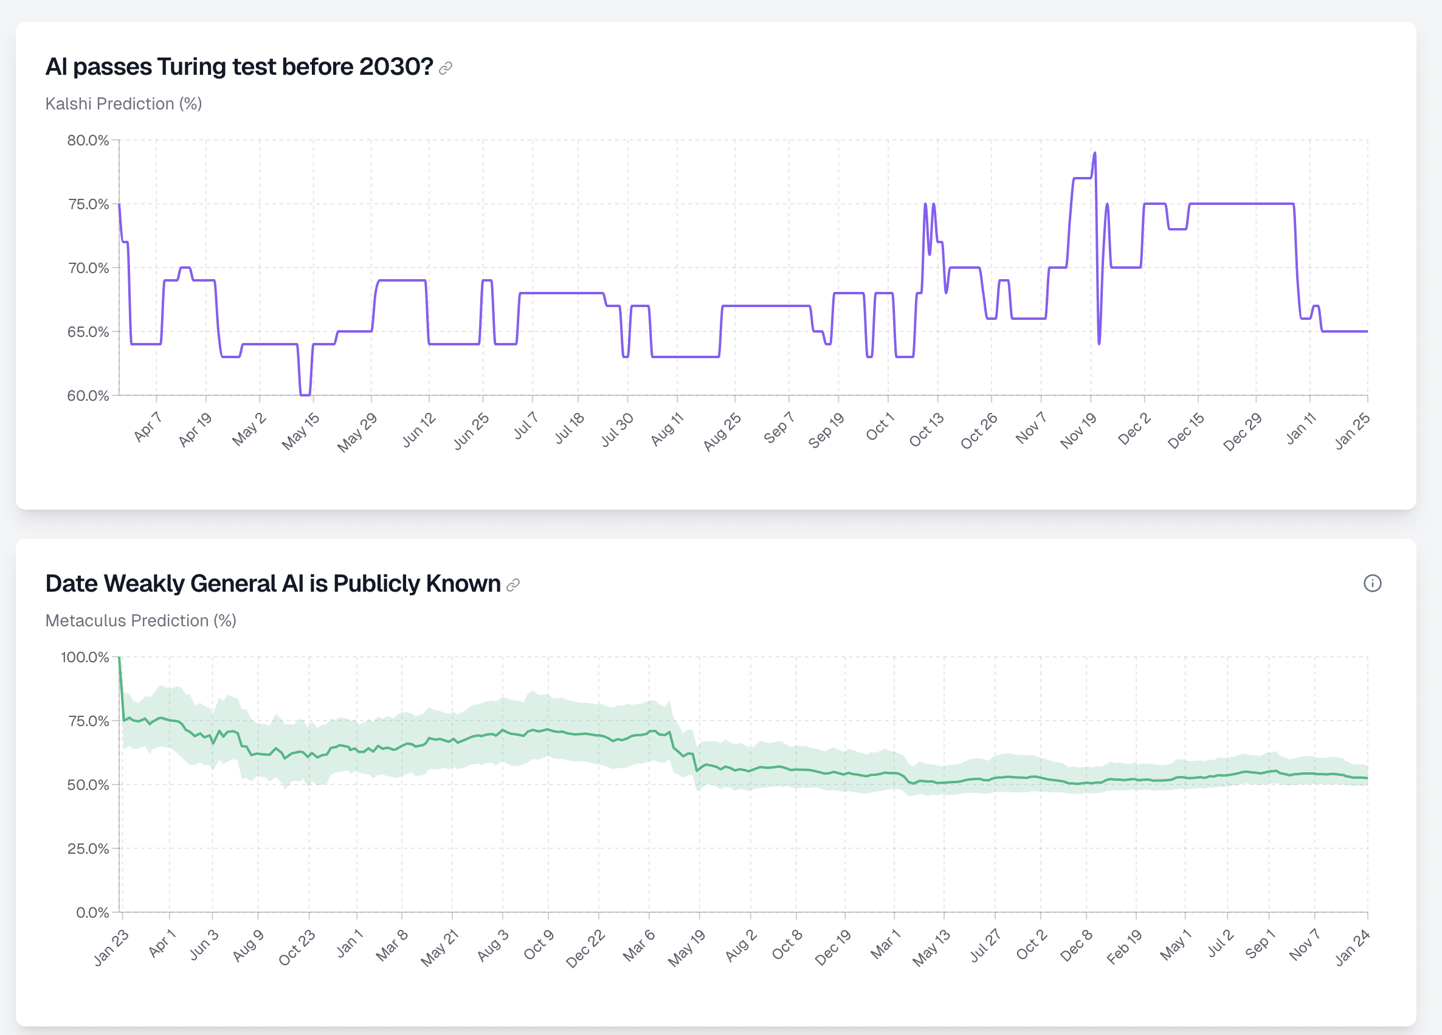The width and height of the screenshot is (1442, 1035).
Task: Click the 'Oct 9' label on Metaculus chart
Action: tap(539, 944)
